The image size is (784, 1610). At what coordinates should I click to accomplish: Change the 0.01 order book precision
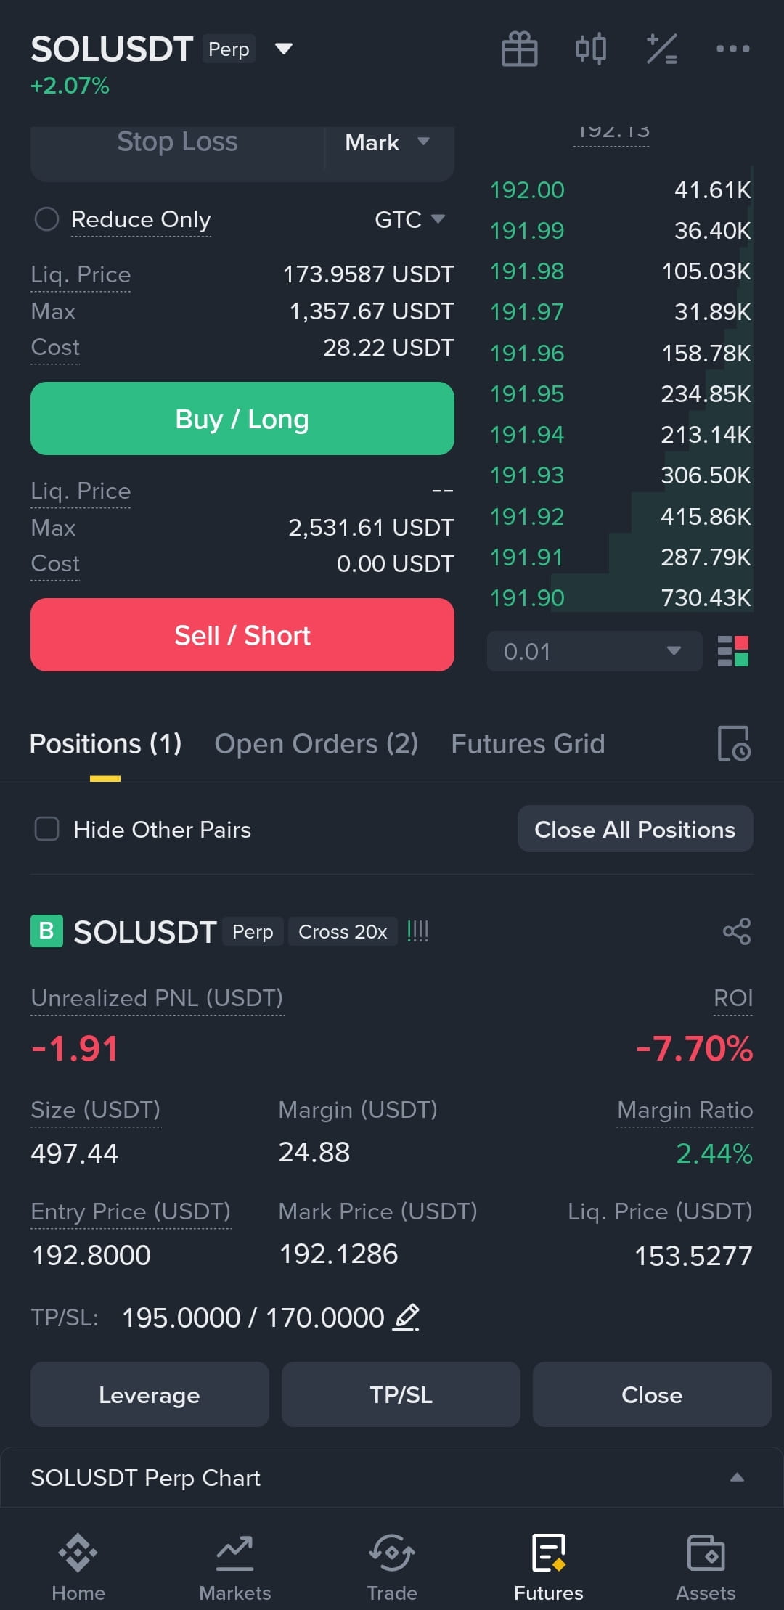click(x=595, y=651)
